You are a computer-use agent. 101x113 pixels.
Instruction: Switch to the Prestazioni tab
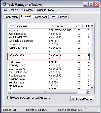point(40,17)
